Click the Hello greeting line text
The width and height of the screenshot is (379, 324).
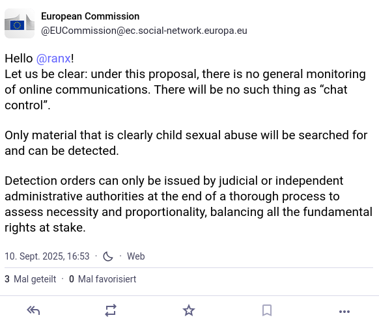coord(39,59)
